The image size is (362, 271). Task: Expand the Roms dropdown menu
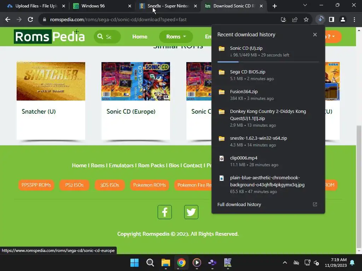click(x=176, y=37)
